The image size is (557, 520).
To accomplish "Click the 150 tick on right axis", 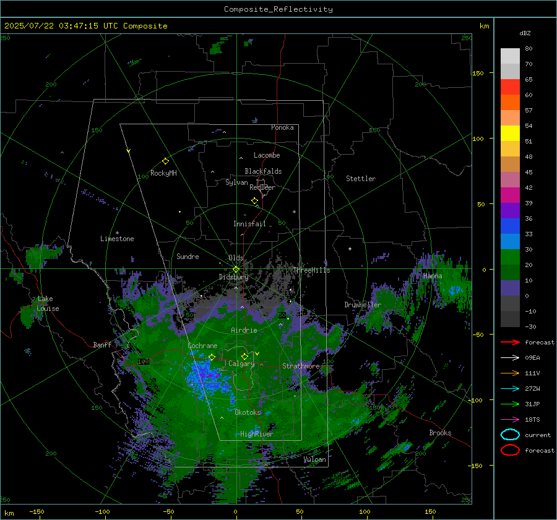I will point(478,73).
